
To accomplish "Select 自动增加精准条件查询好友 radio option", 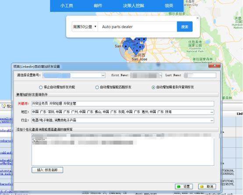I will (153, 87).
